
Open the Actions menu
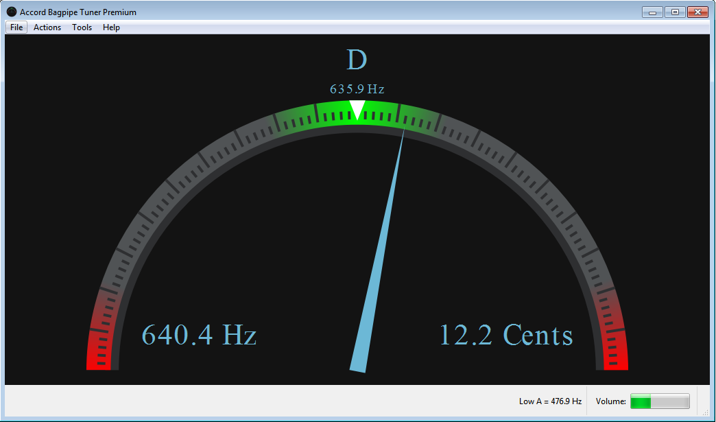click(x=47, y=27)
